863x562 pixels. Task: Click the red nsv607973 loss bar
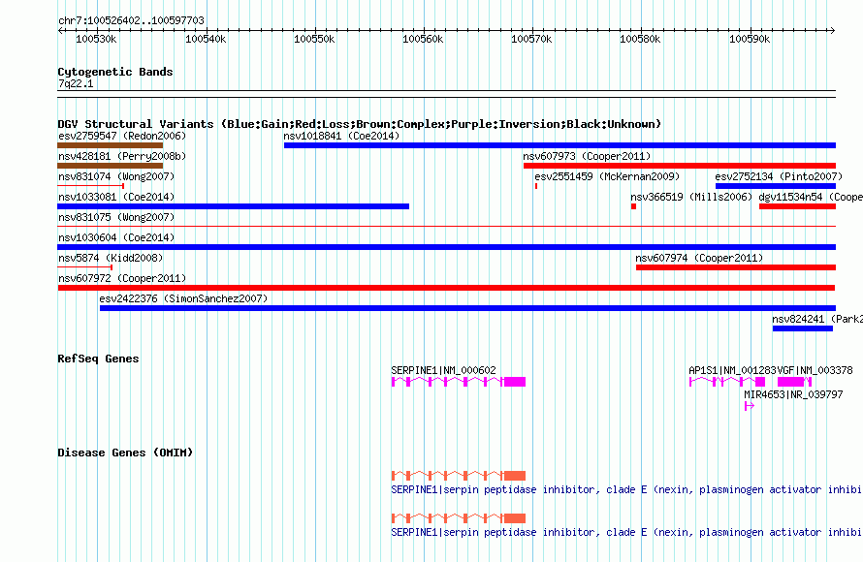[x=680, y=166]
